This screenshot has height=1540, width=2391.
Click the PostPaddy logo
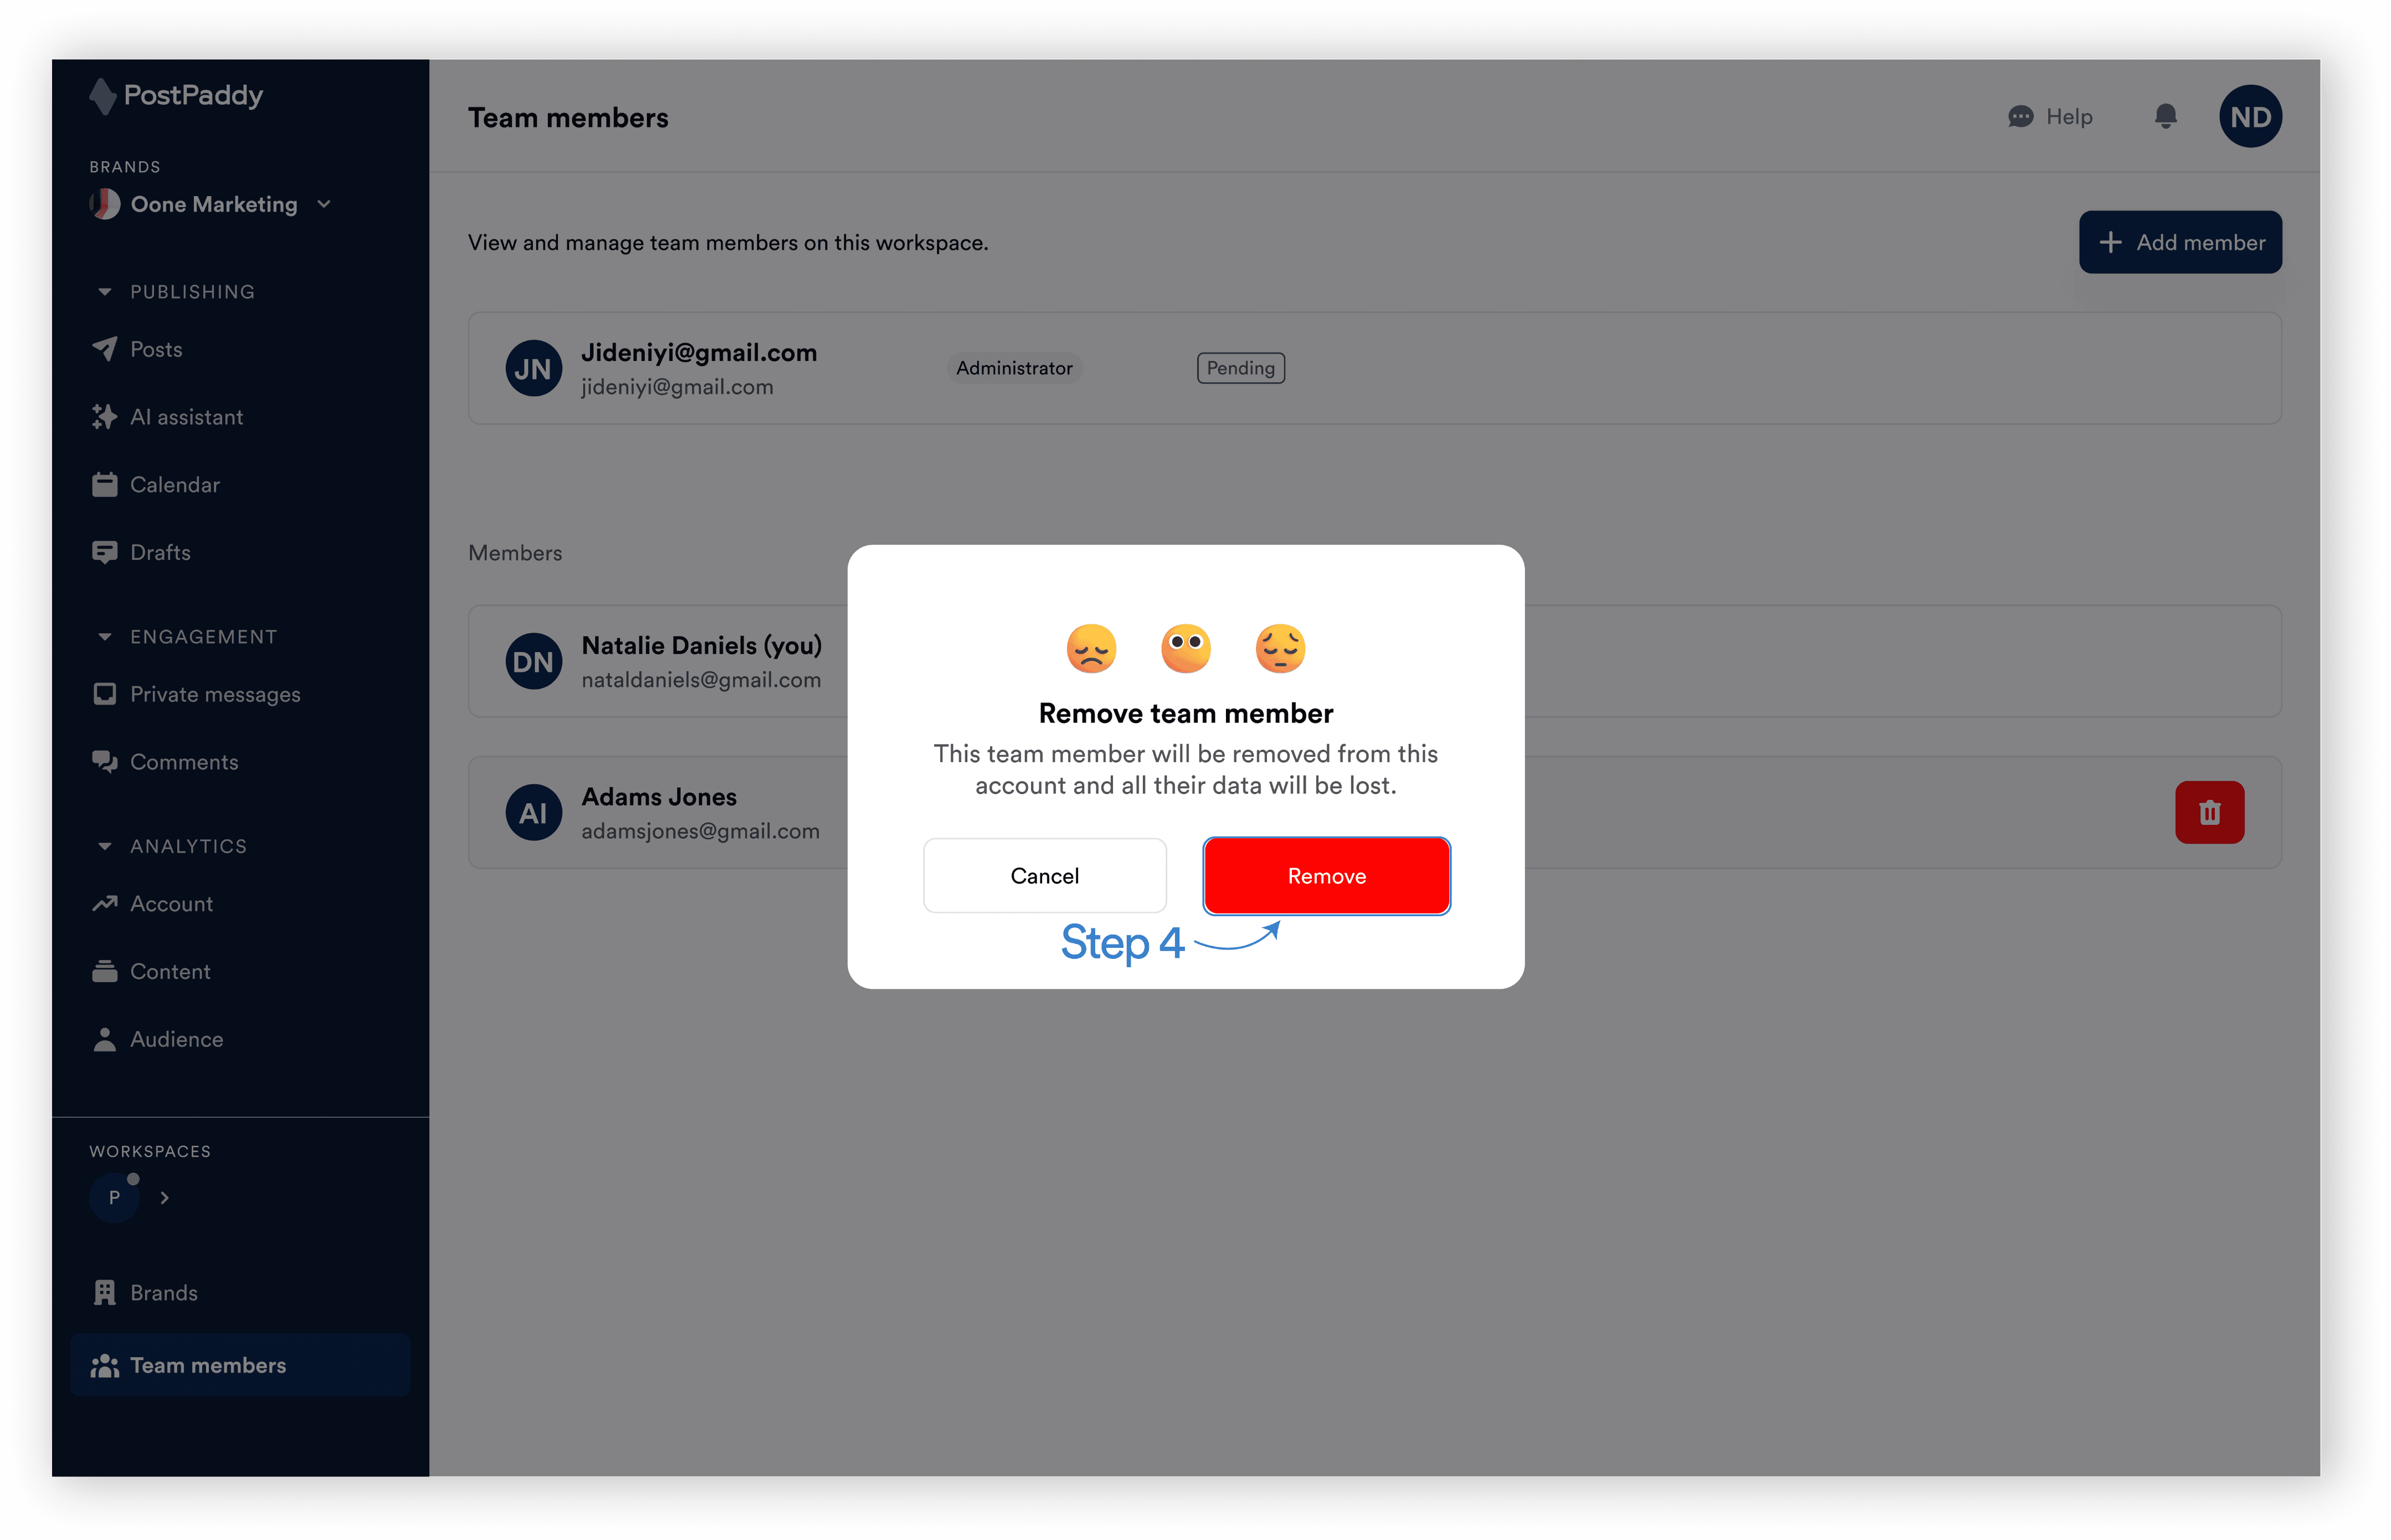pyautogui.click(x=177, y=96)
